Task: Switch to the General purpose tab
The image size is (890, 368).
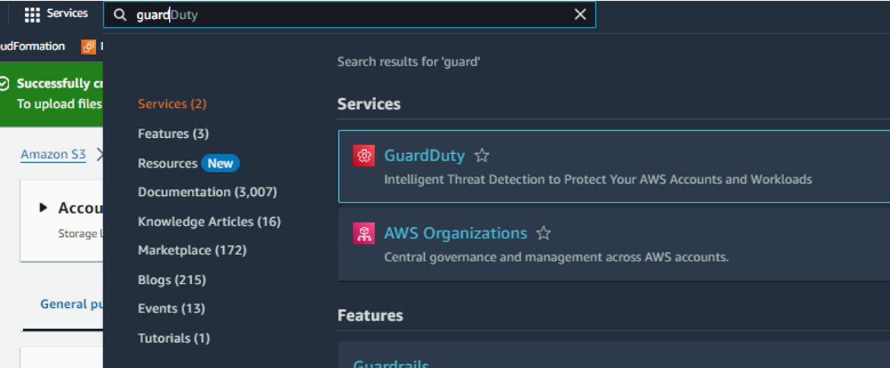Action: (x=72, y=304)
